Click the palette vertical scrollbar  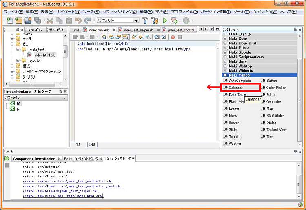(x=299, y=100)
